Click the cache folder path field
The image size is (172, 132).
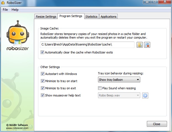coord(87,45)
